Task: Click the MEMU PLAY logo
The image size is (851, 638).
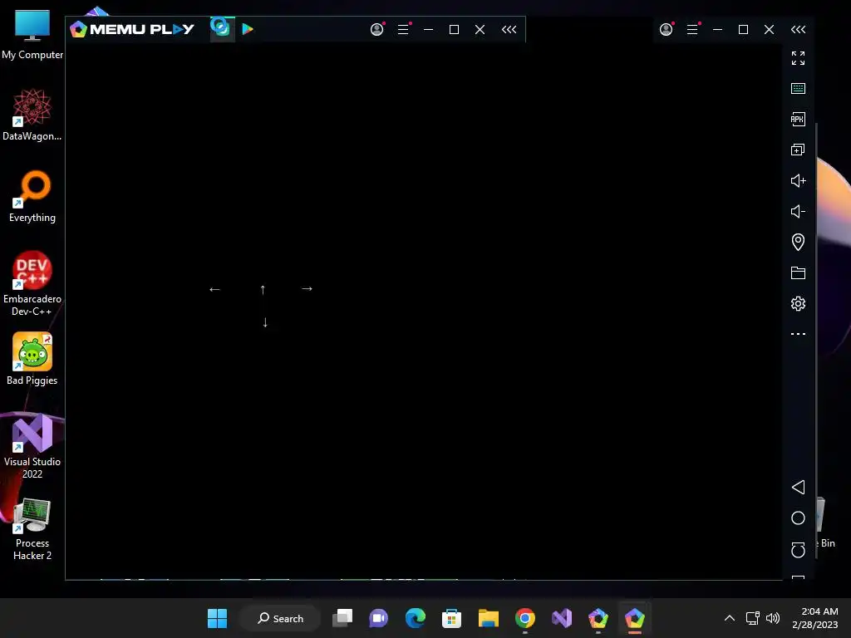Action: point(132,29)
